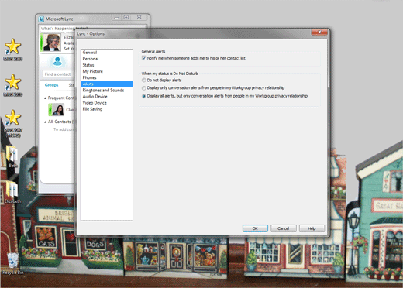The height and width of the screenshot is (288, 403).
Task: Select the Elizabeth folder icon on desktop
Action: pos(12,190)
